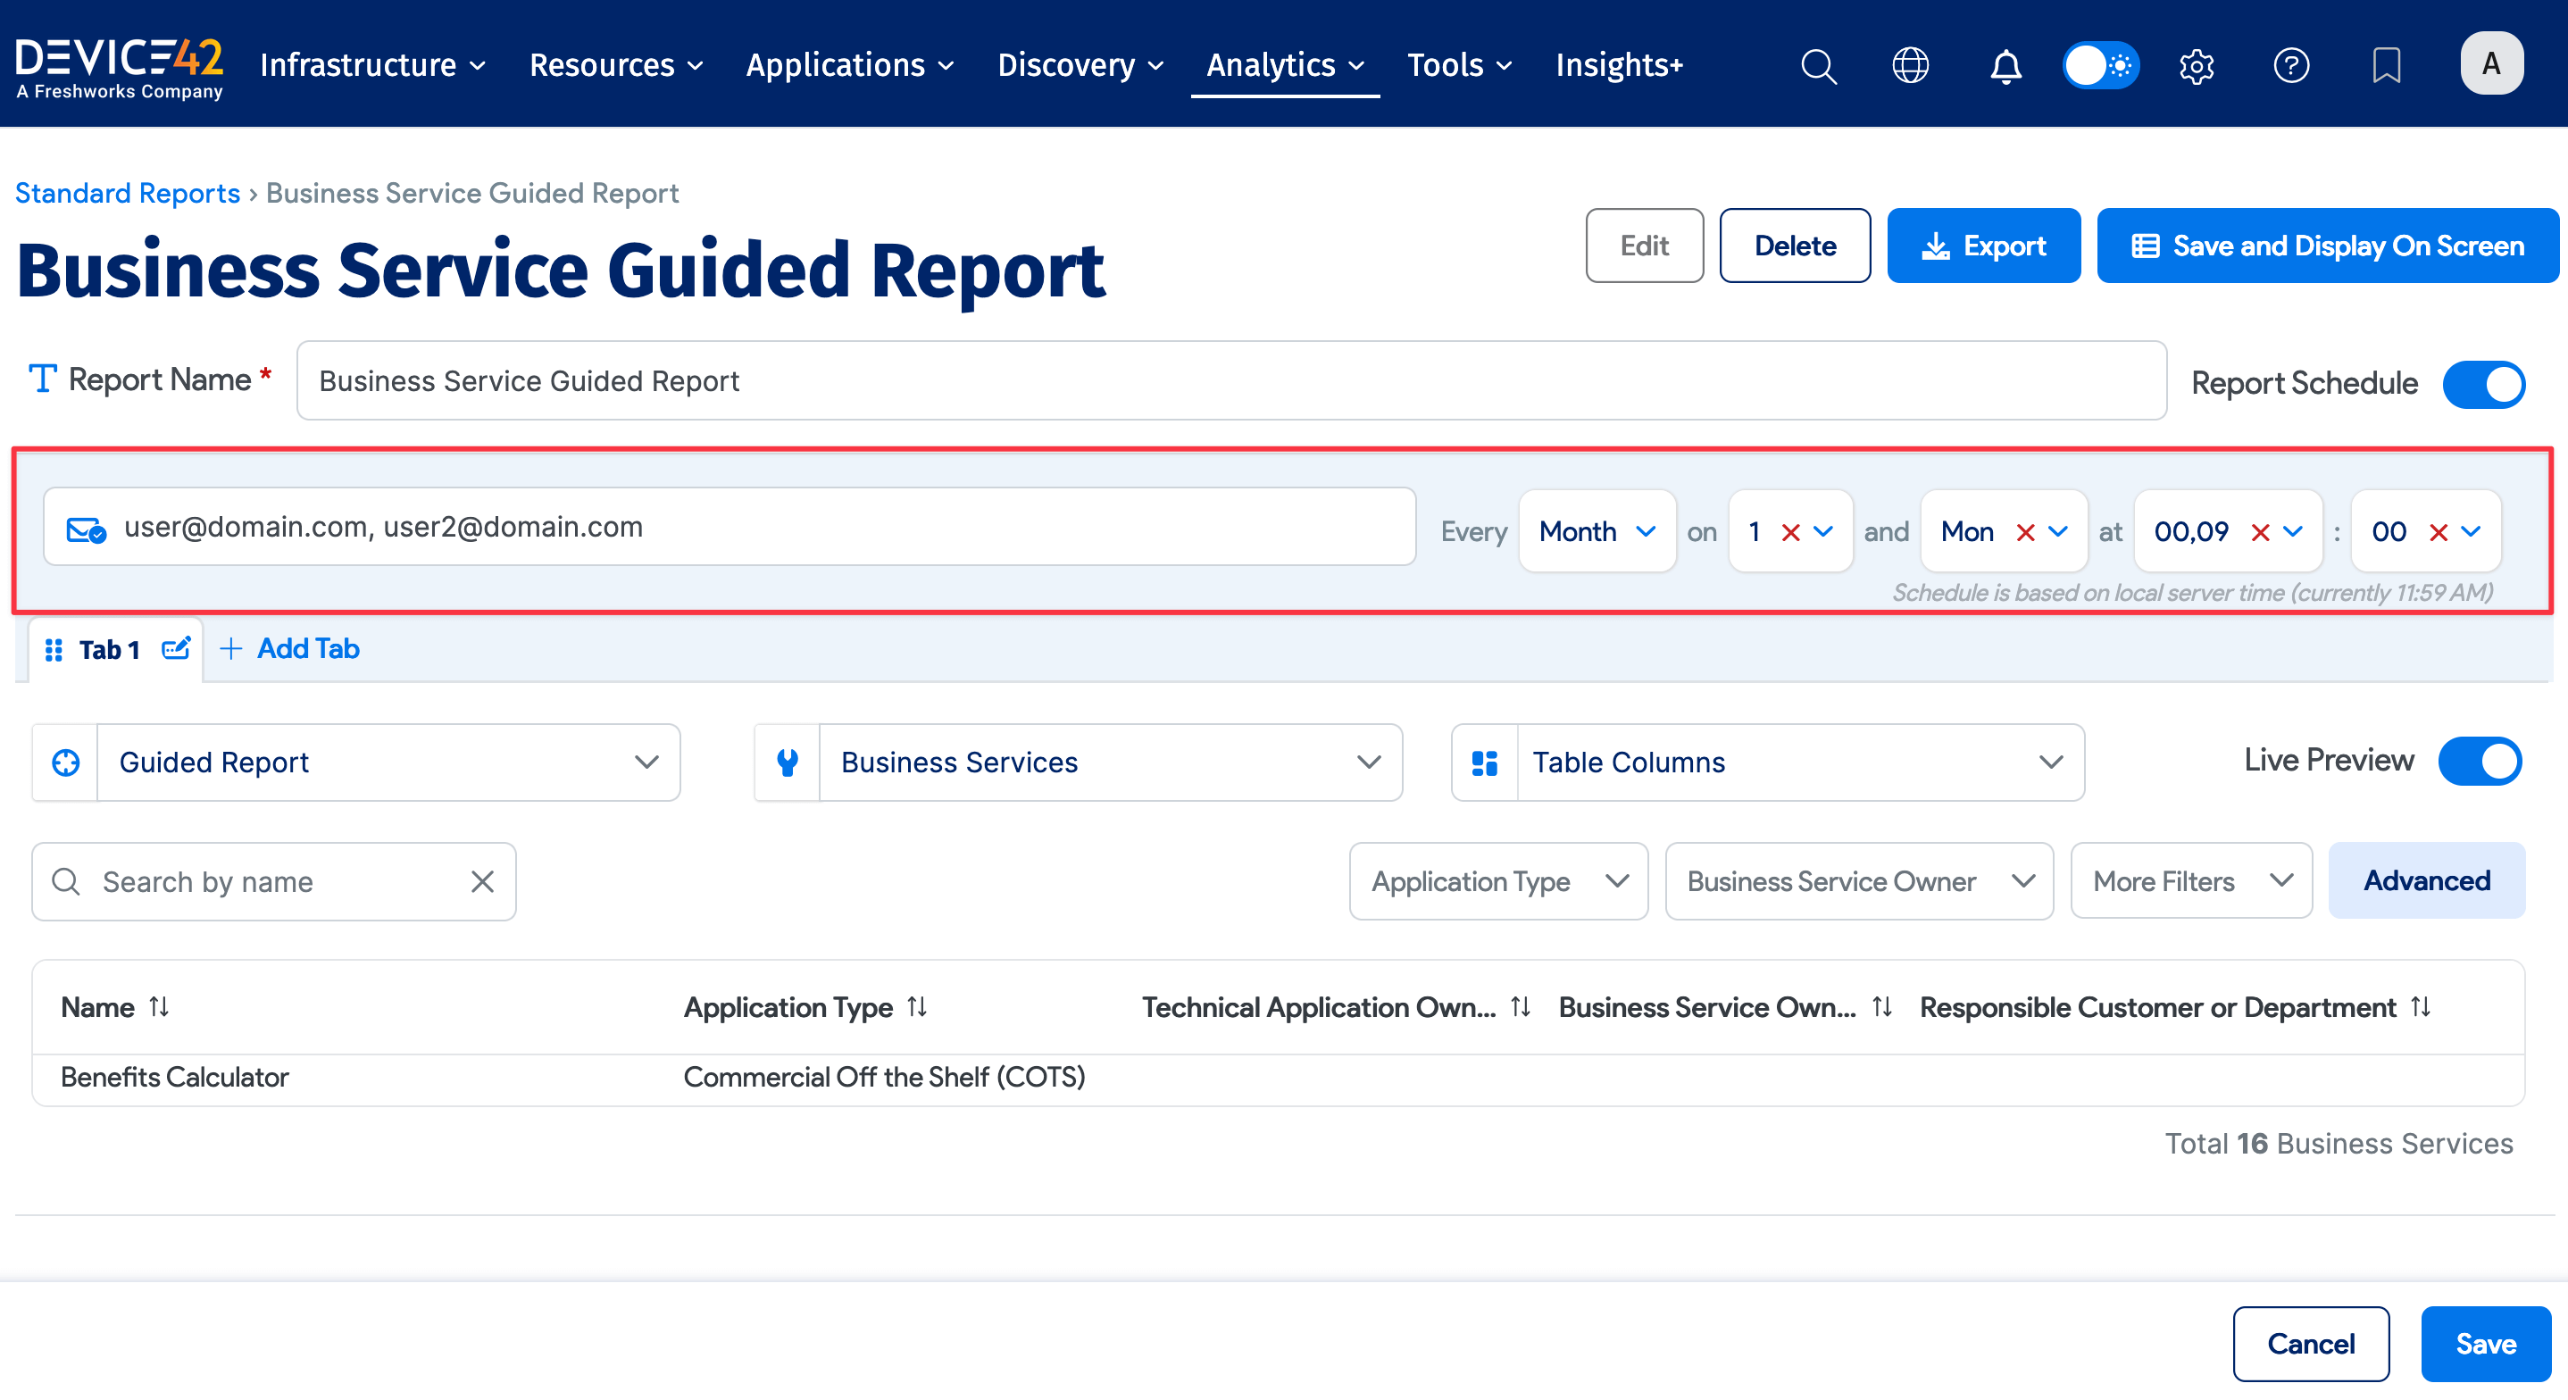Open the Month frequency dropdown
Image resolution: width=2568 pixels, height=1400 pixels.
coord(1597,531)
